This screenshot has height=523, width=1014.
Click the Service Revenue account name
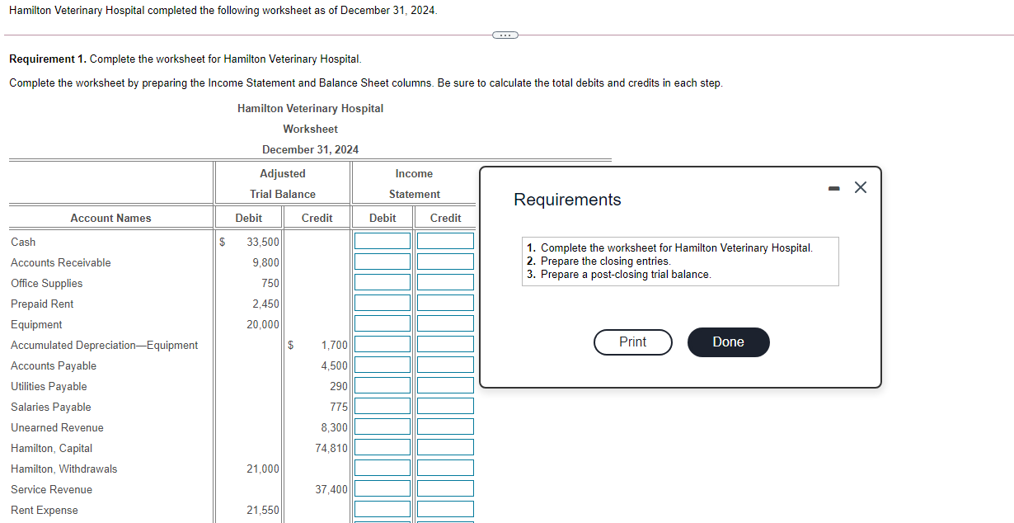[51, 489]
